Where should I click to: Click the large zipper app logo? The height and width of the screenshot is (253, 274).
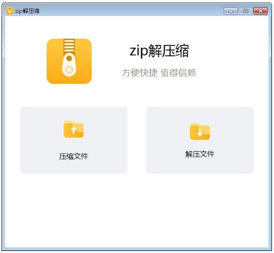click(x=69, y=61)
